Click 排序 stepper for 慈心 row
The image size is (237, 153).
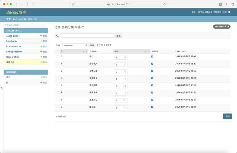(x=125, y=57)
